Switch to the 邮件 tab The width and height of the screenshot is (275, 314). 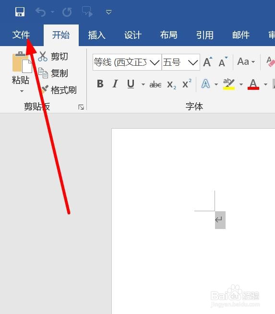pos(241,35)
